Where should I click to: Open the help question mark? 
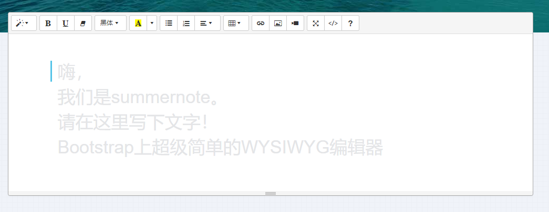click(x=350, y=23)
